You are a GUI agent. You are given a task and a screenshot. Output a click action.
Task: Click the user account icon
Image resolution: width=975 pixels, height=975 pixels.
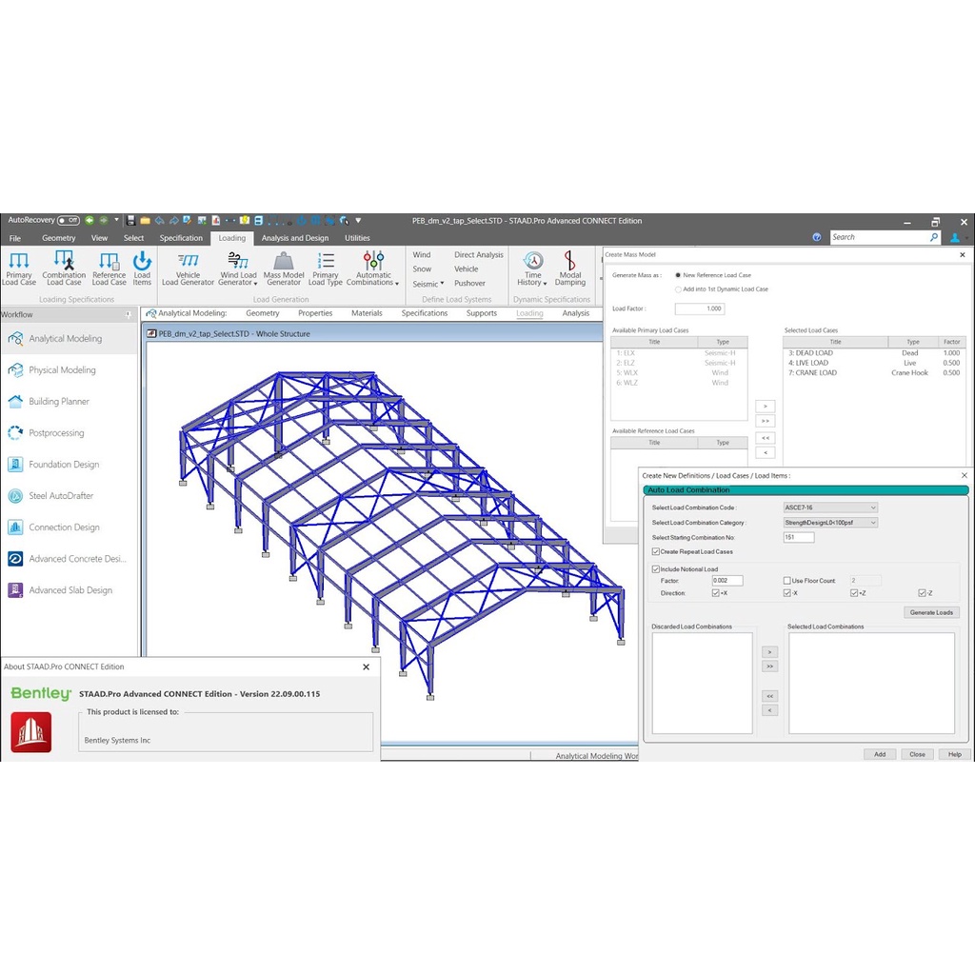[955, 237]
